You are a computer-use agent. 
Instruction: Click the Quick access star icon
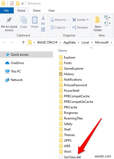(8, 55)
